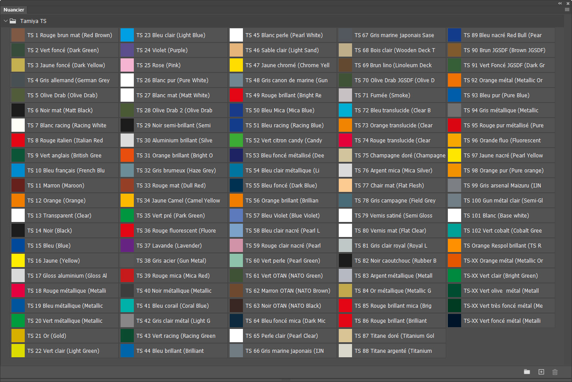
Task: Click the create new swatch plus icon
Action: point(541,372)
